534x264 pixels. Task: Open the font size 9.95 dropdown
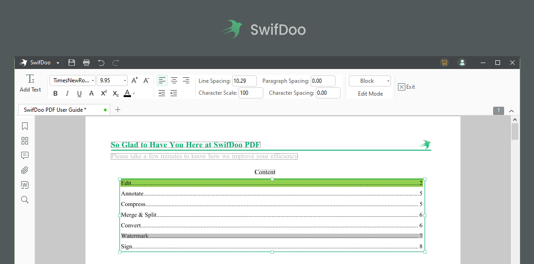pos(112,81)
